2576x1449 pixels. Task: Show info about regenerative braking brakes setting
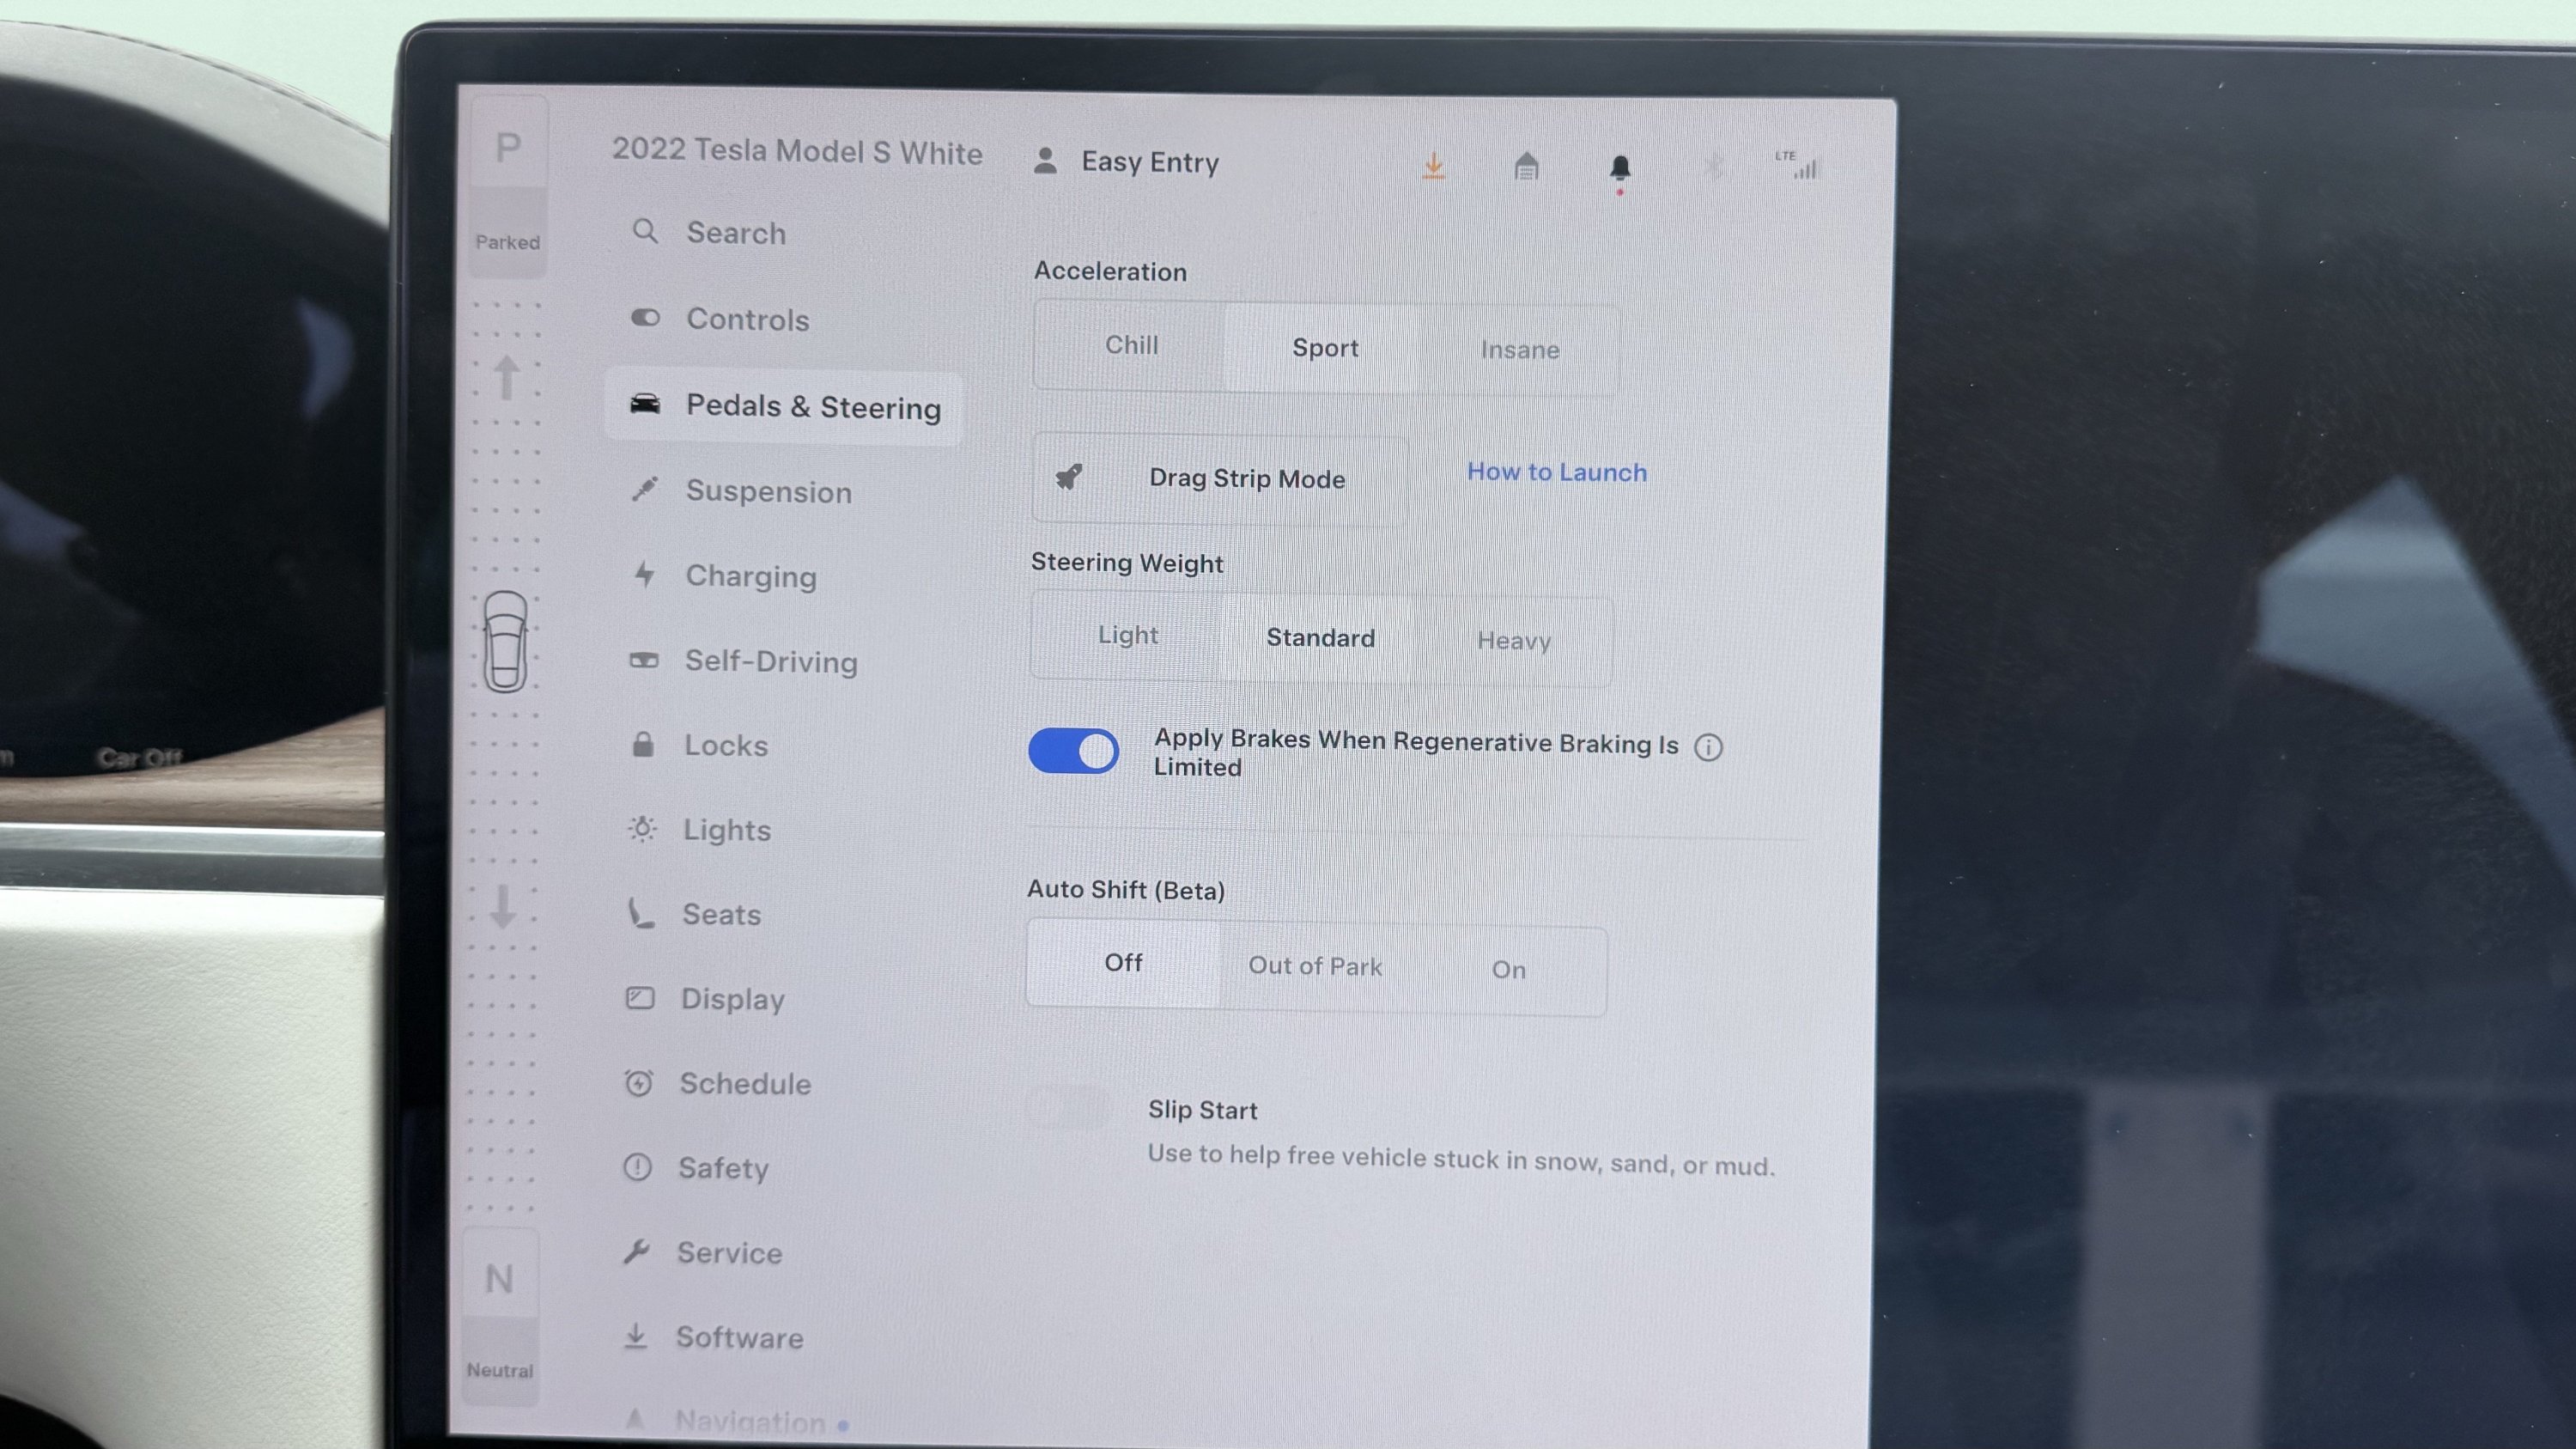click(x=1708, y=747)
